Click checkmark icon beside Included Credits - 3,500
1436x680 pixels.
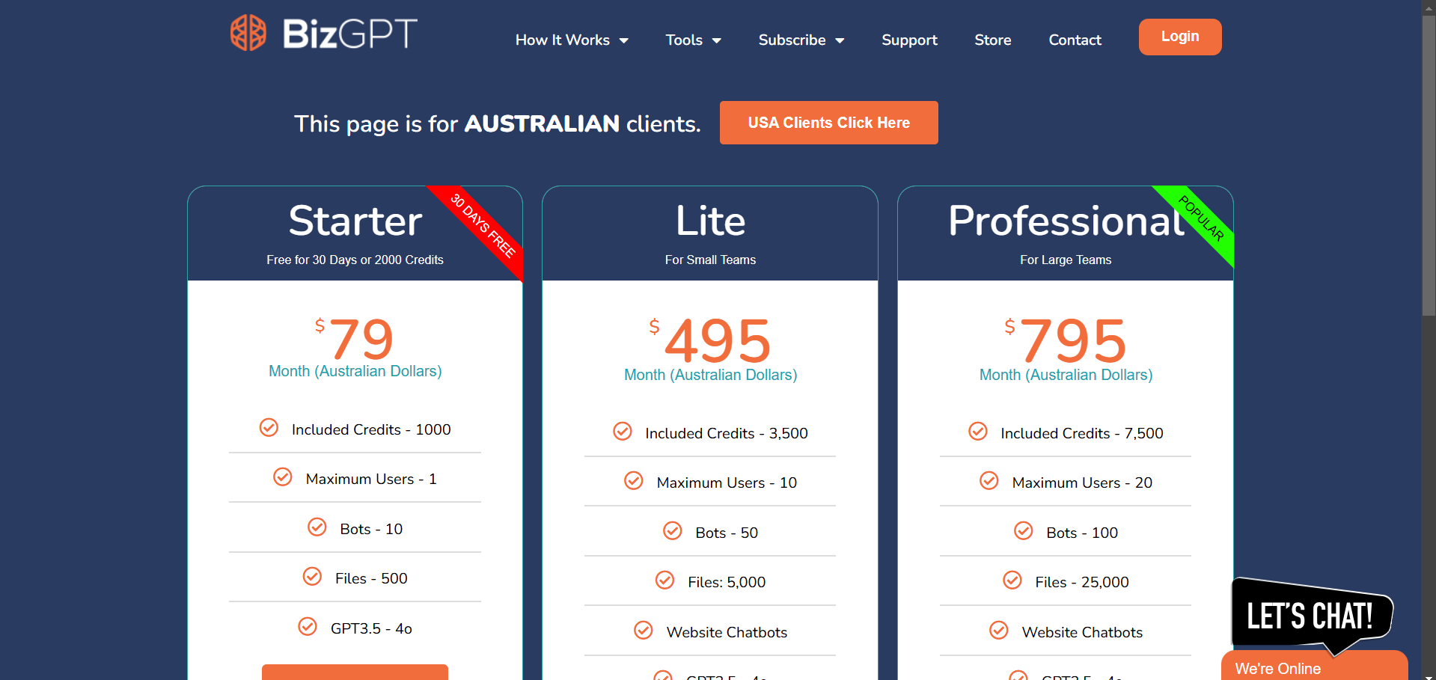tap(623, 431)
